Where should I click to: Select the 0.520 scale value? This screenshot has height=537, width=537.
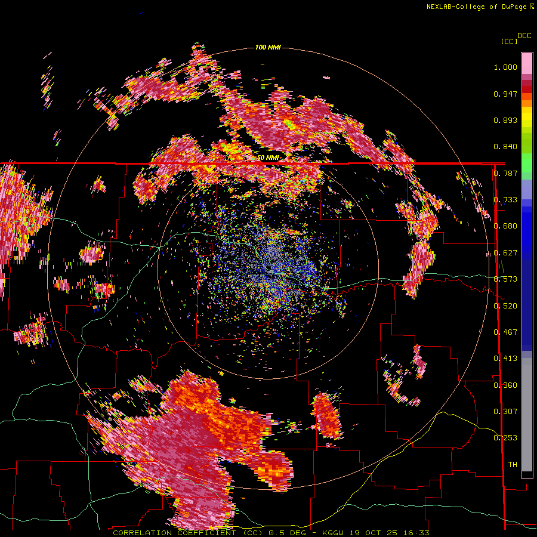pos(505,306)
